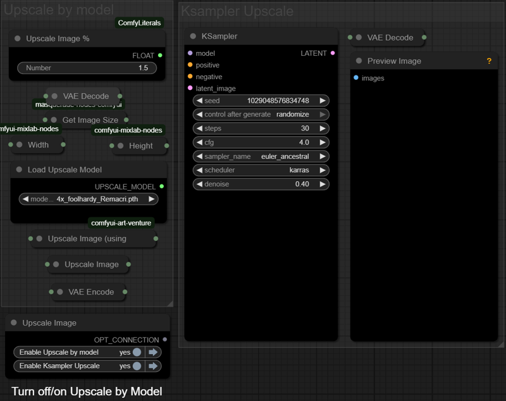This screenshot has width=506, height=401.
Task: Click the Preview Image images input connector
Action: point(356,78)
